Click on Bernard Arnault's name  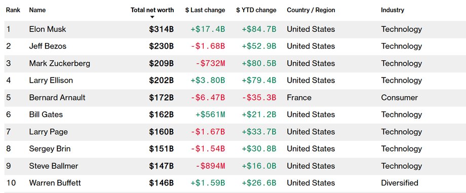57,98
